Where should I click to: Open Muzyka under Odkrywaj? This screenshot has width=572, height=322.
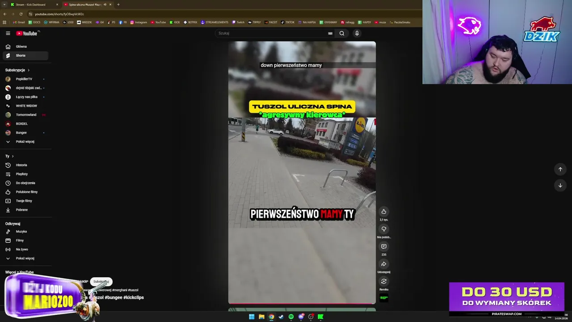pyautogui.click(x=25, y=232)
